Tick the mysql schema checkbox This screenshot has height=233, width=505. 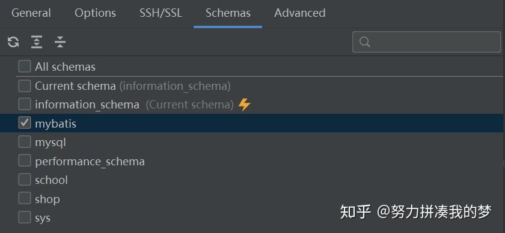tap(25, 142)
